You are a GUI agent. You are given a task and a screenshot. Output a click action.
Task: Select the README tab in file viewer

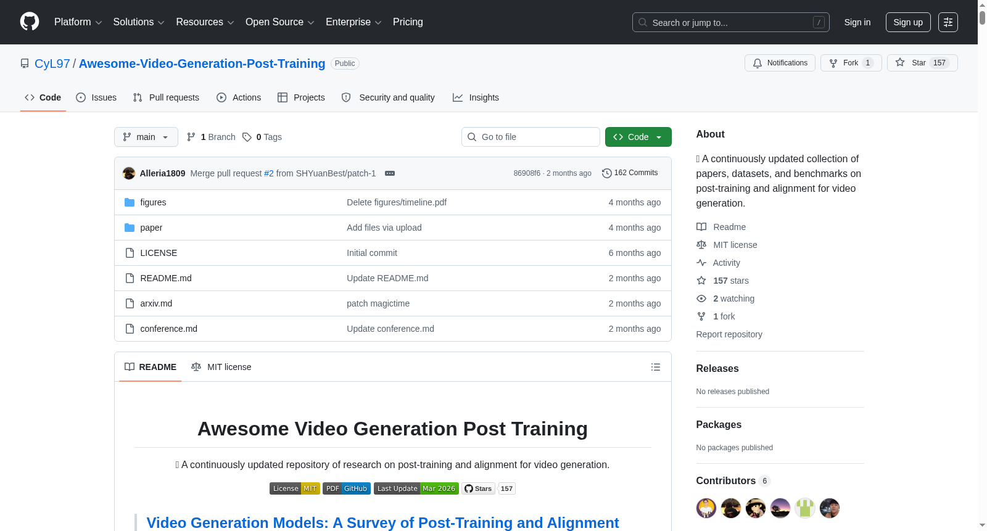coord(151,367)
